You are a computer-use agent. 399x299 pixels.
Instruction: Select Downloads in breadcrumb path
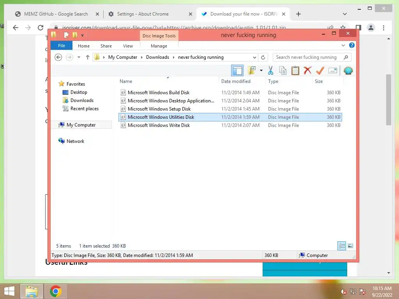click(x=157, y=57)
